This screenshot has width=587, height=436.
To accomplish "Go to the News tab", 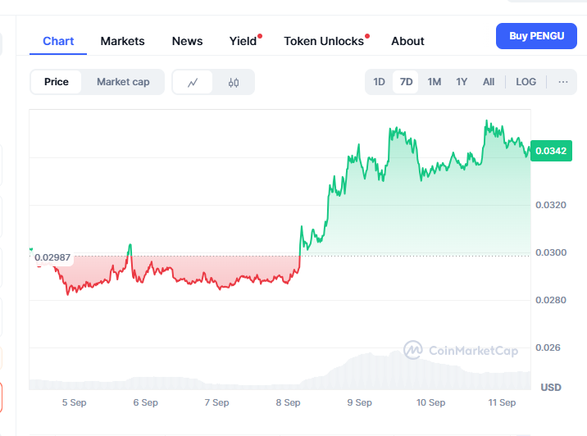I will click(x=187, y=41).
